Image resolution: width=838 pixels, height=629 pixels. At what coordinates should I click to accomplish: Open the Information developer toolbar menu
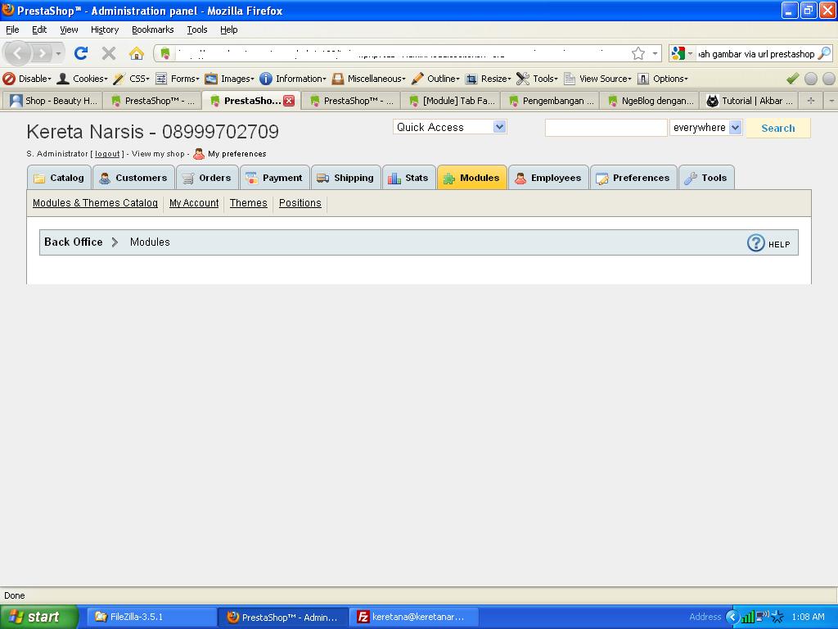click(x=292, y=79)
